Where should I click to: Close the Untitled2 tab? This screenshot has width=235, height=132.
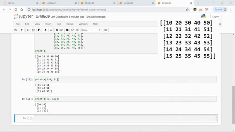tap(76, 3)
